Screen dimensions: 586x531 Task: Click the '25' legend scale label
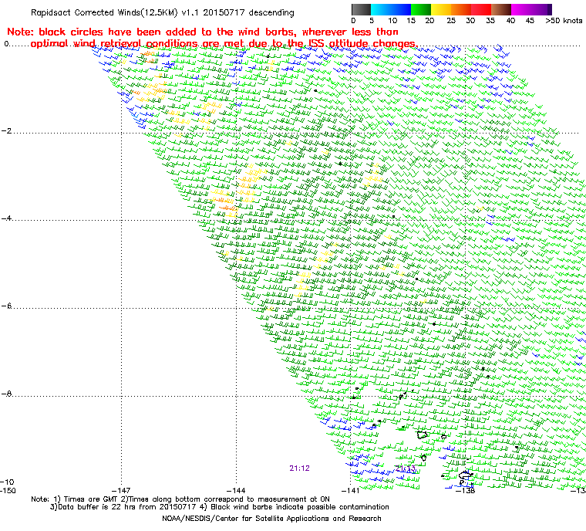pos(451,21)
